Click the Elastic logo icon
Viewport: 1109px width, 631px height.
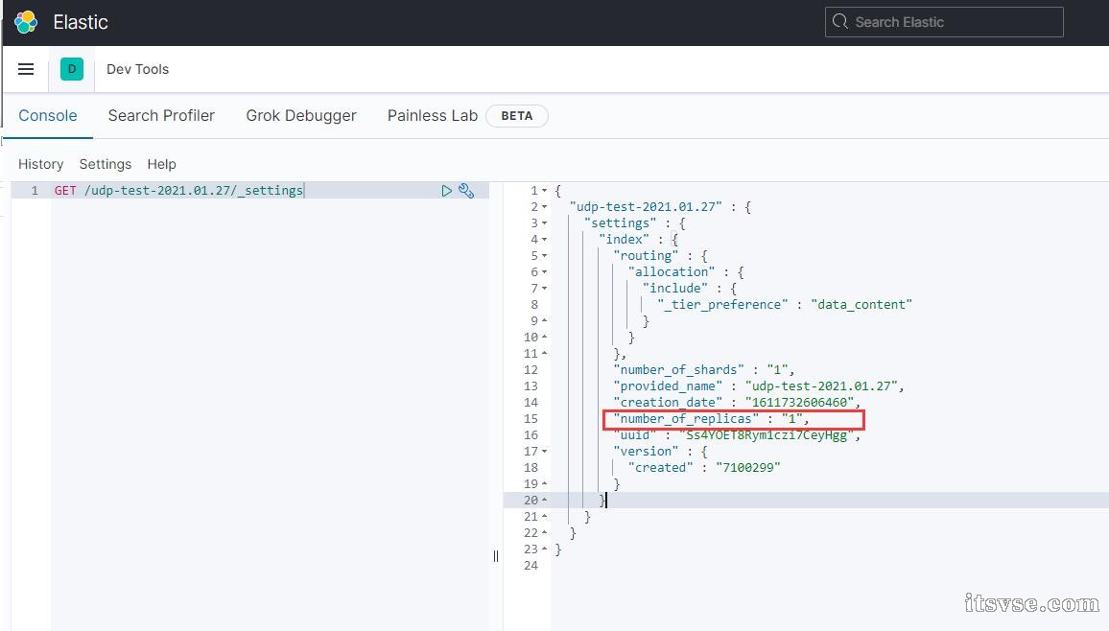[26, 22]
